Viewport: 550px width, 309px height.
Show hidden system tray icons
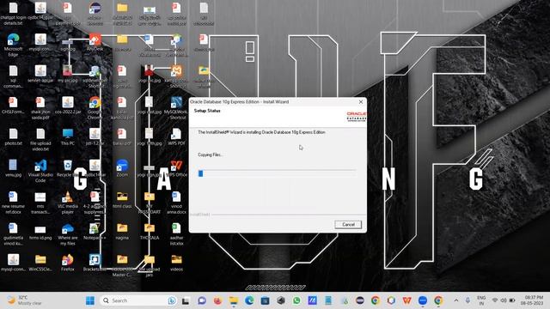click(456, 300)
